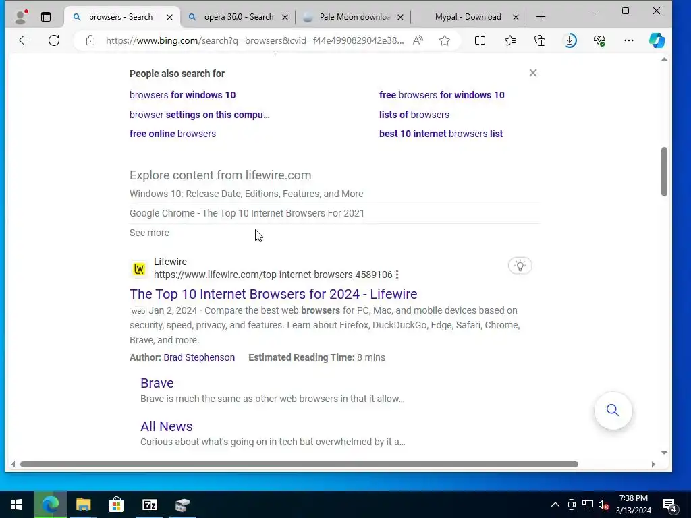691x518 pixels.
Task: Open network icon in system tray
Action: 588,505
